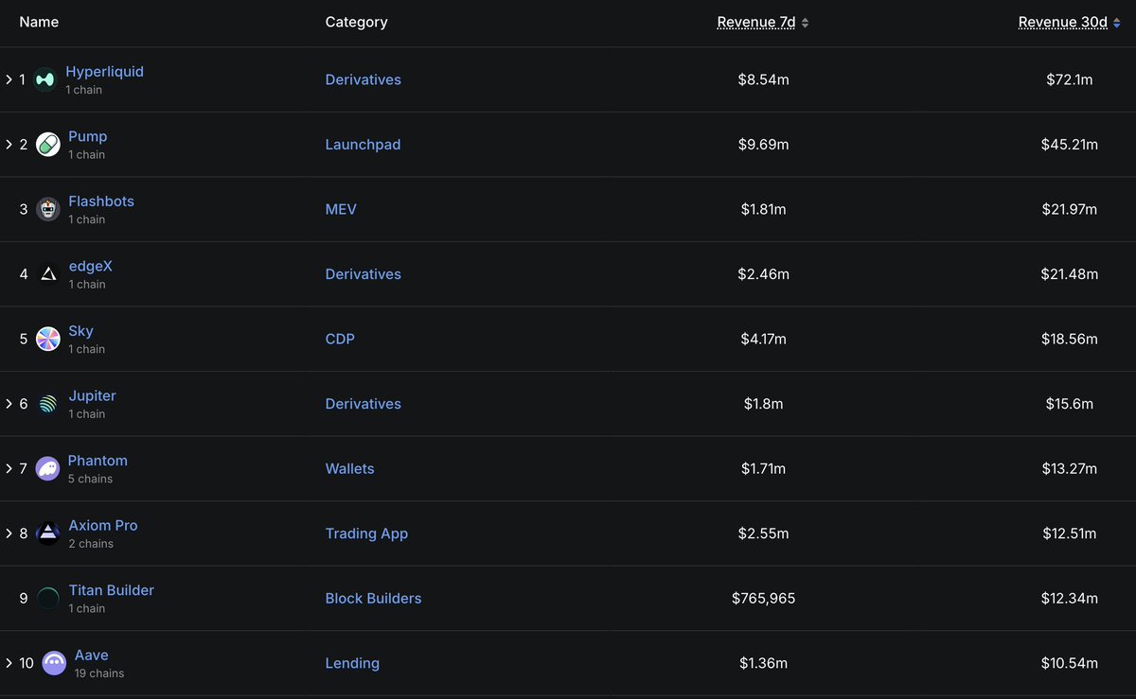1136x699 pixels.
Task: Open the Hyperliquid protocol link
Action: click(x=104, y=72)
